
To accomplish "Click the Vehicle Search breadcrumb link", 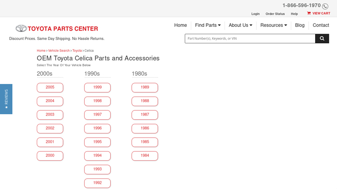I will pyautogui.click(x=59, y=51).
